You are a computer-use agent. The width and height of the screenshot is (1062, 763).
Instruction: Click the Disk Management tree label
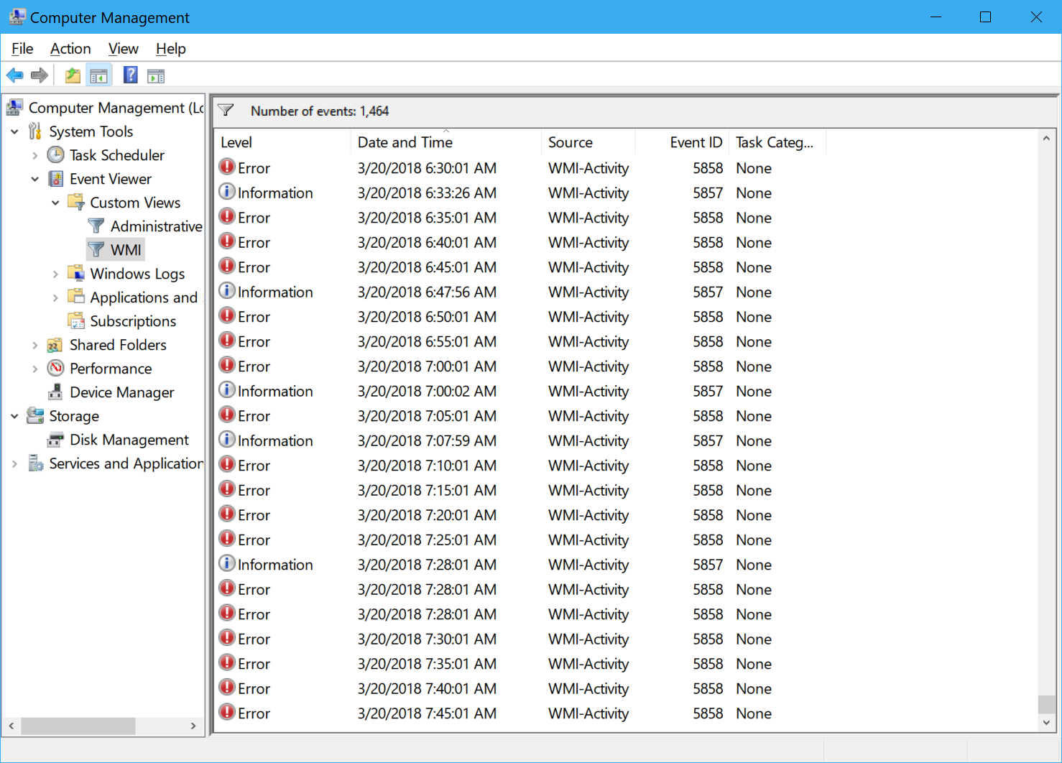(129, 440)
